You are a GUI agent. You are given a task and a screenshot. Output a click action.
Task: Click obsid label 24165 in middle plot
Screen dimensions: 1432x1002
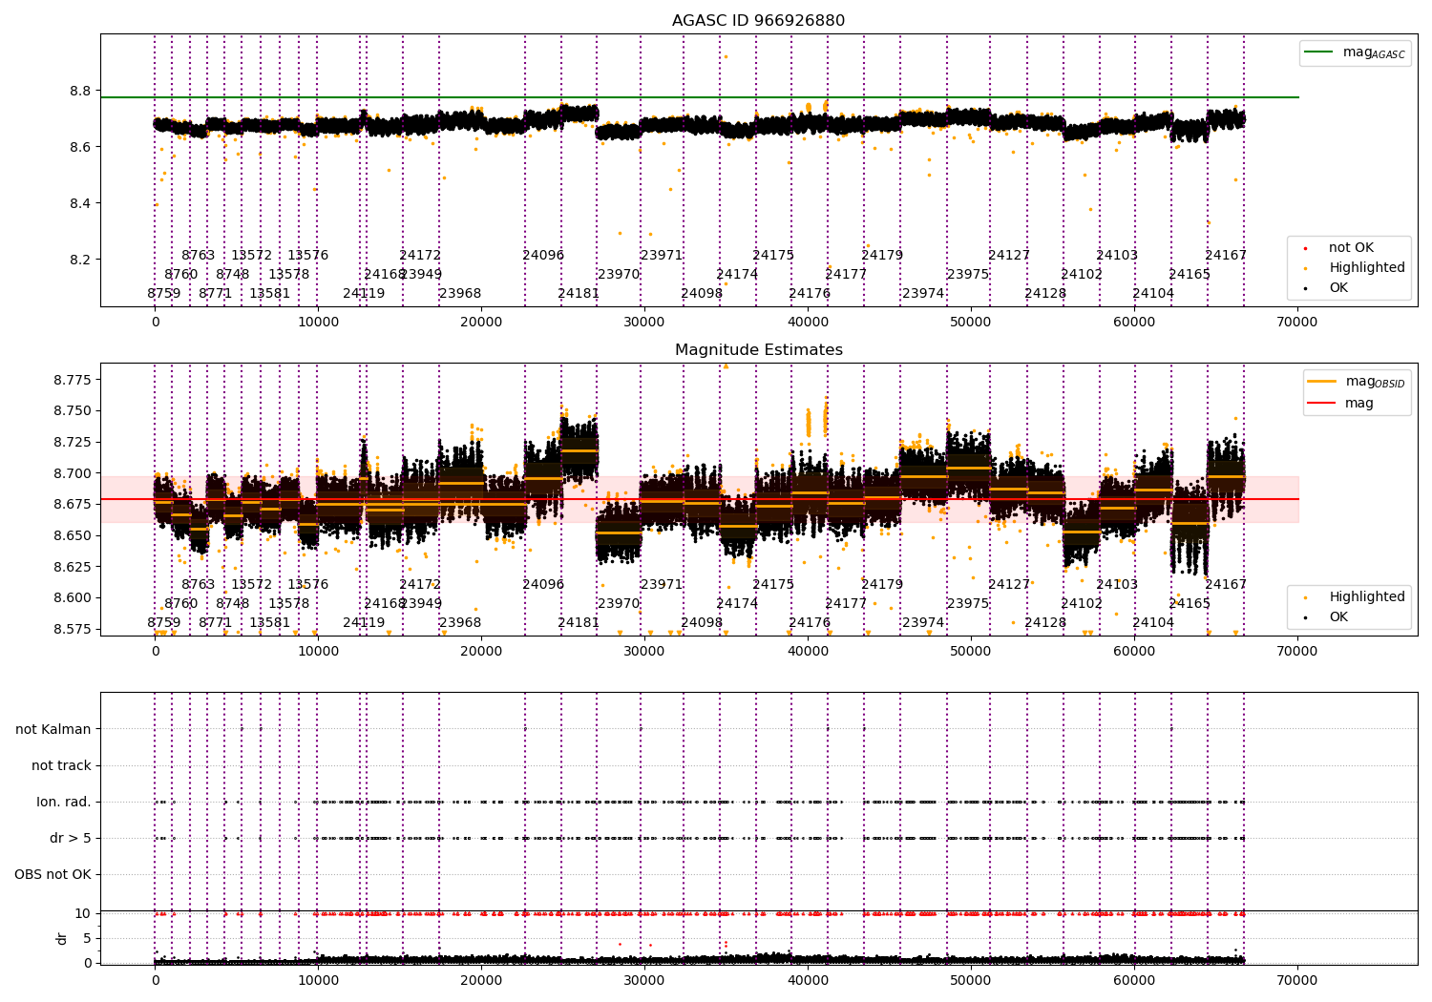pos(1190,604)
